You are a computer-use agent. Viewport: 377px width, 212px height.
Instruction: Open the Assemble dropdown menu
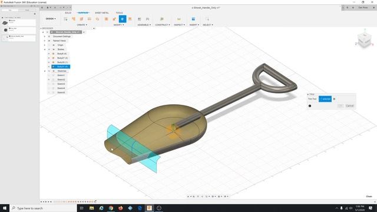[144, 25]
